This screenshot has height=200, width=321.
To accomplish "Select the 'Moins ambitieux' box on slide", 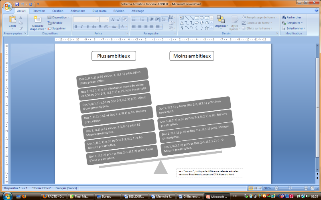I will (192, 56).
